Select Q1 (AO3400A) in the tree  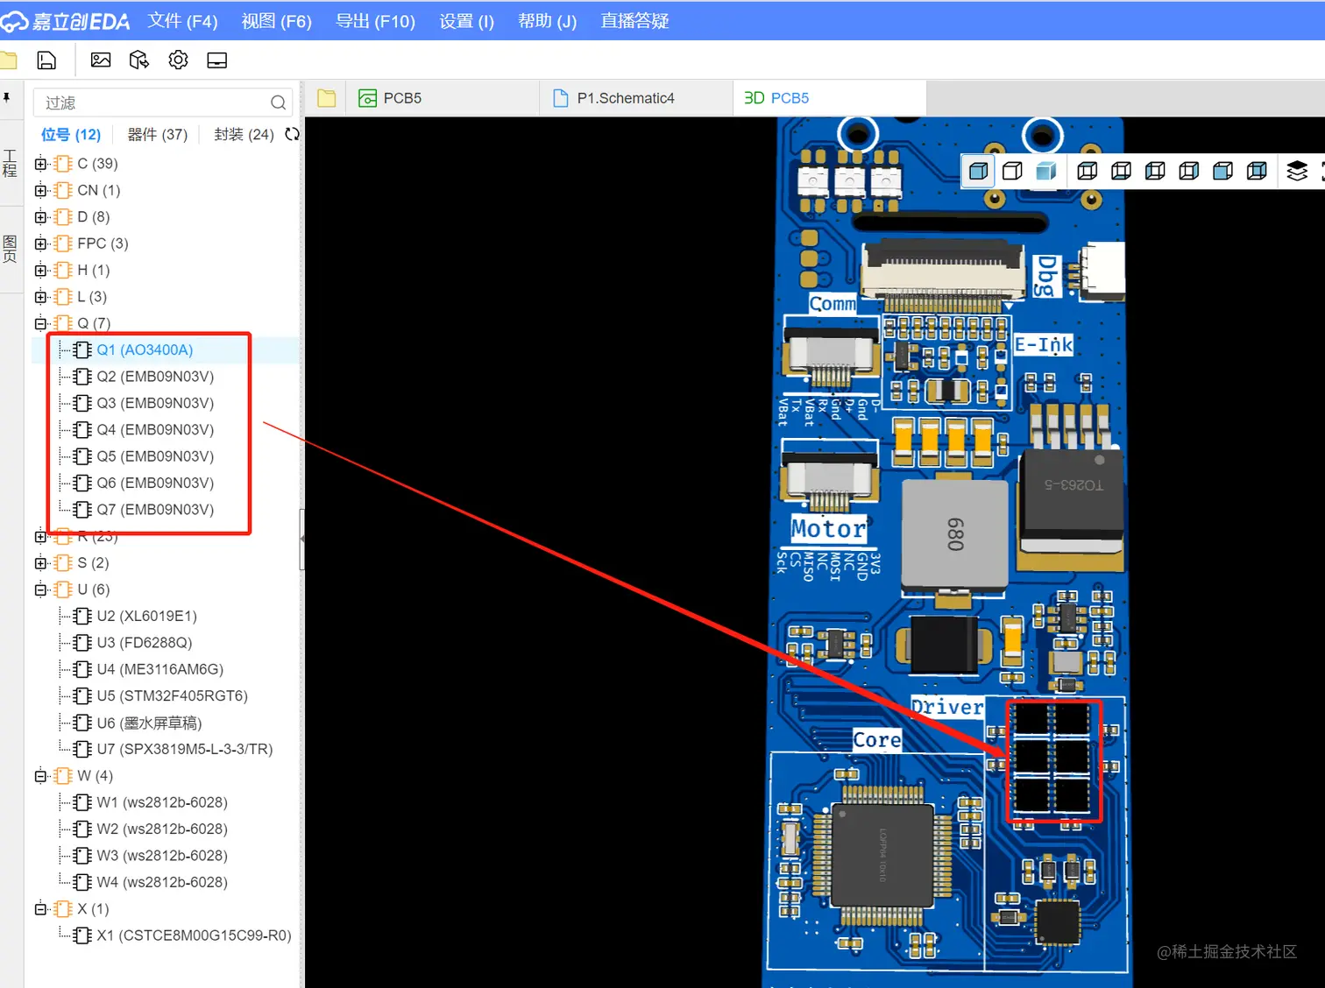click(145, 350)
